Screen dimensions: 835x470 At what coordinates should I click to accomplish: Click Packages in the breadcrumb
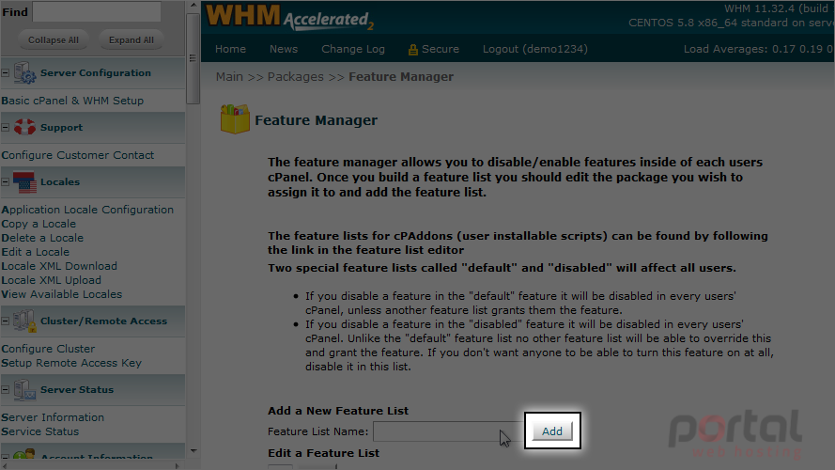coord(296,77)
